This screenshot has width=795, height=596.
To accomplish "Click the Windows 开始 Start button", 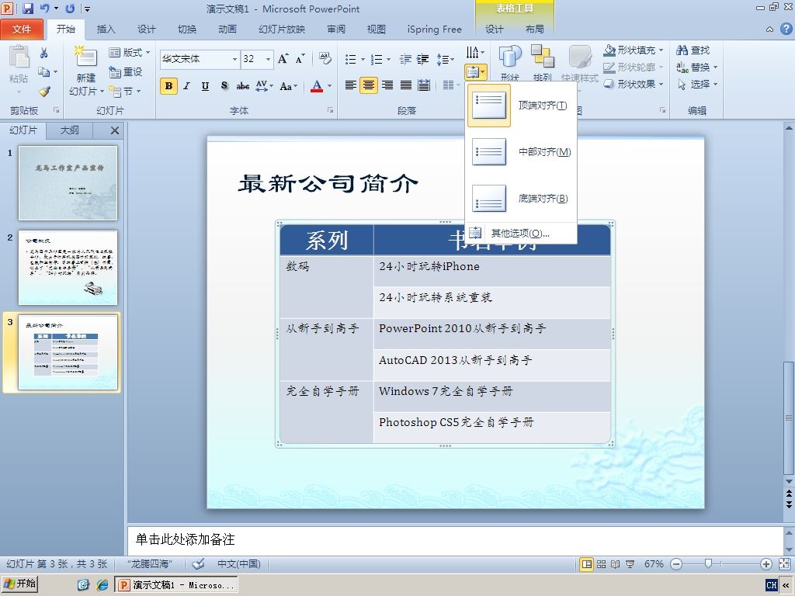I will 19,584.
